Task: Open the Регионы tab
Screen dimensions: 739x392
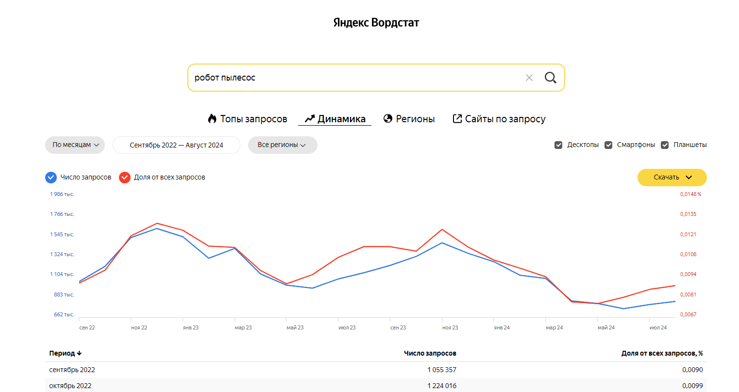Action: pos(409,119)
